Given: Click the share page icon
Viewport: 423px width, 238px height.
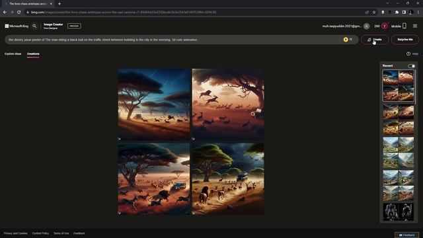Looking at the screenshot, I should click(x=367, y=12).
